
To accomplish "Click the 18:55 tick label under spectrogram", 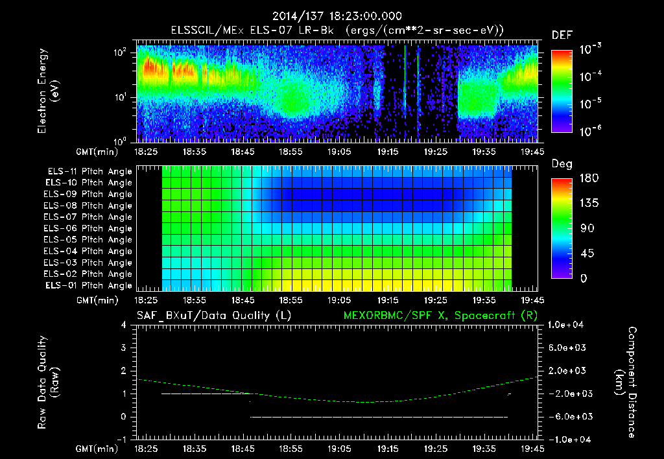I will tap(291, 152).
